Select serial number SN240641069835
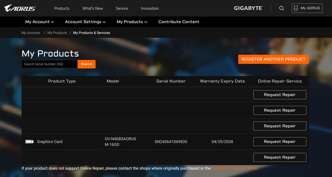 [x=171, y=142]
